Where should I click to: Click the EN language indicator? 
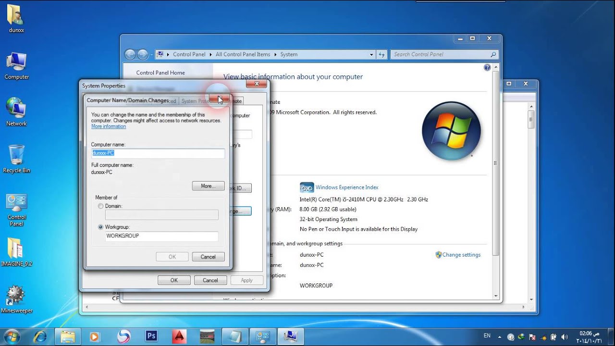tap(487, 336)
